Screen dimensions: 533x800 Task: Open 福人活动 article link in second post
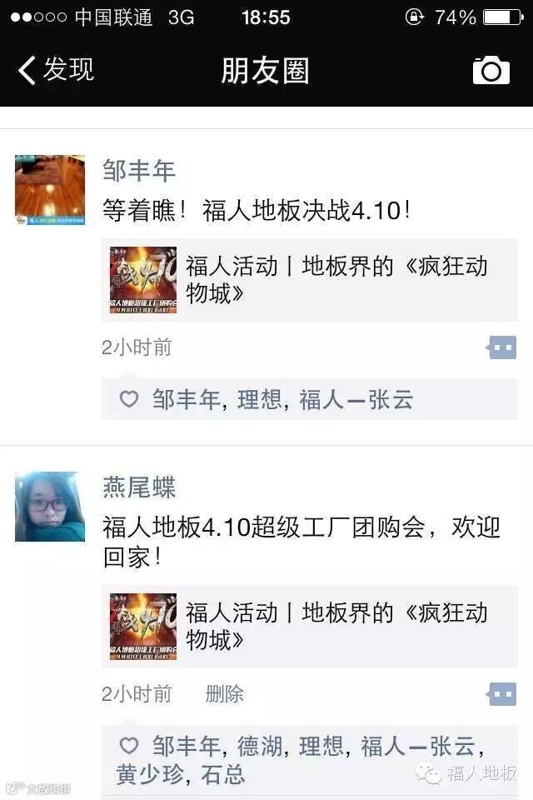tap(310, 627)
